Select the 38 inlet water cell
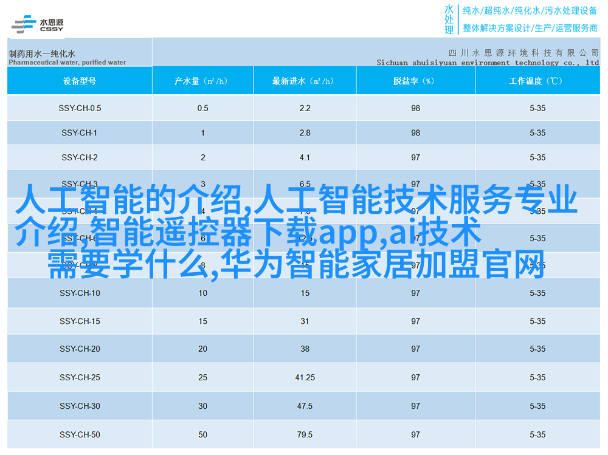Image resolution: width=608 pixels, height=455 pixels. coord(305,349)
